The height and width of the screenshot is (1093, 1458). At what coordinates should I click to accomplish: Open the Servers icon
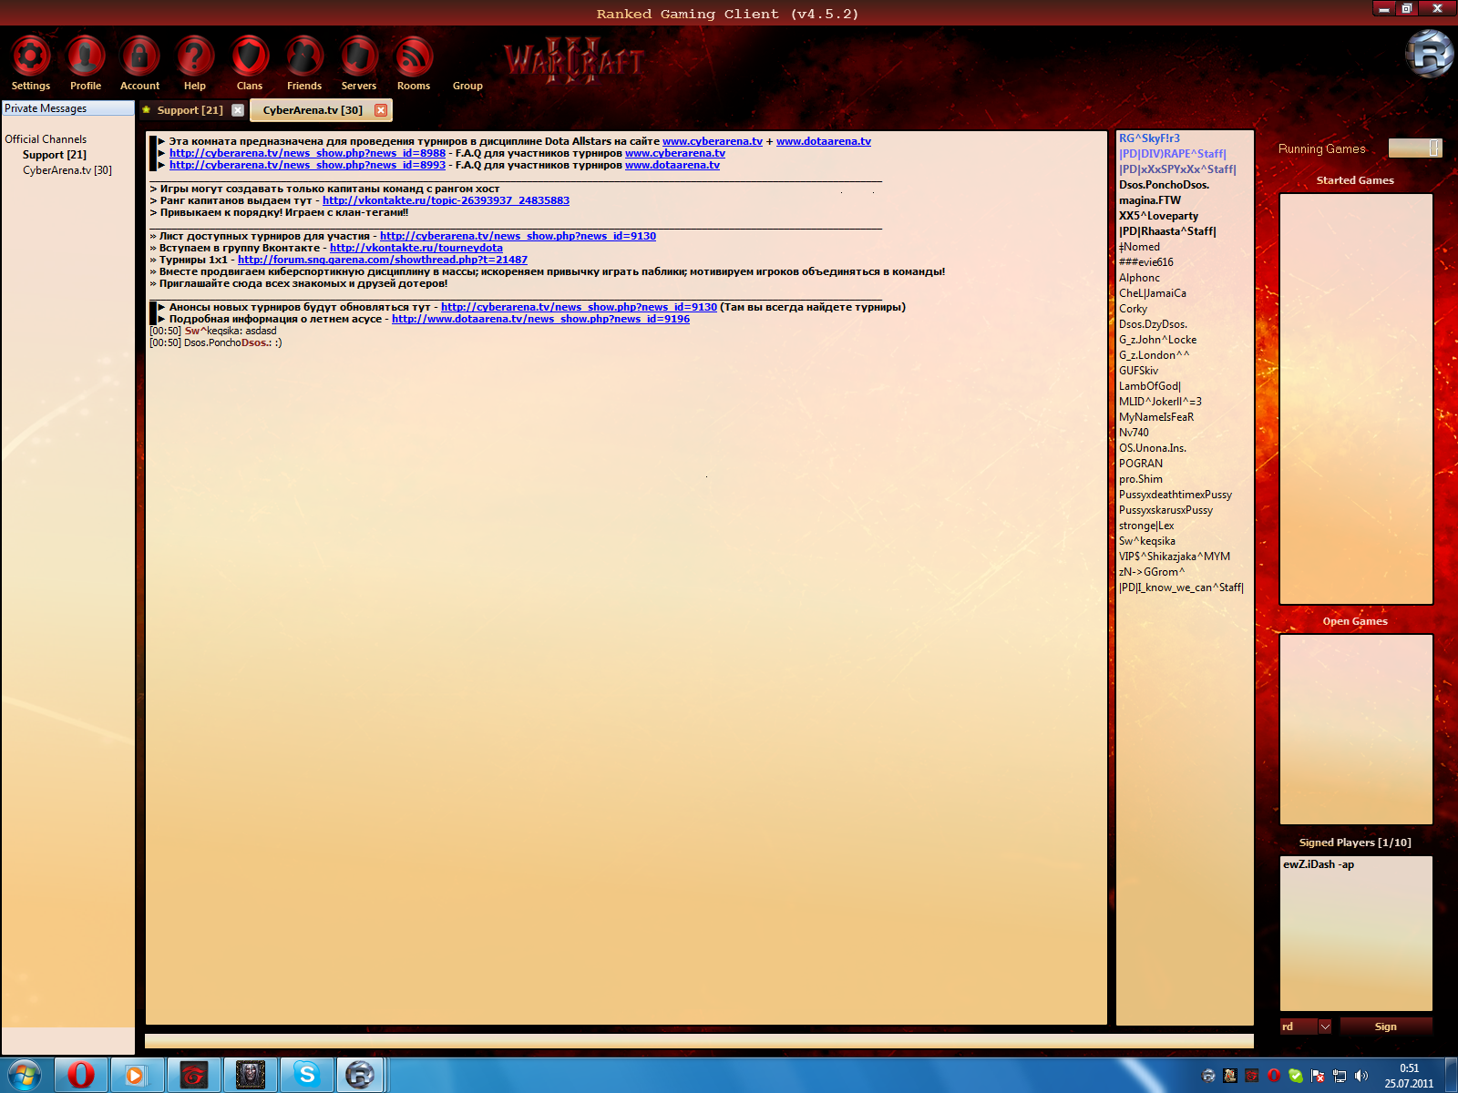pyautogui.click(x=359, y=56)
